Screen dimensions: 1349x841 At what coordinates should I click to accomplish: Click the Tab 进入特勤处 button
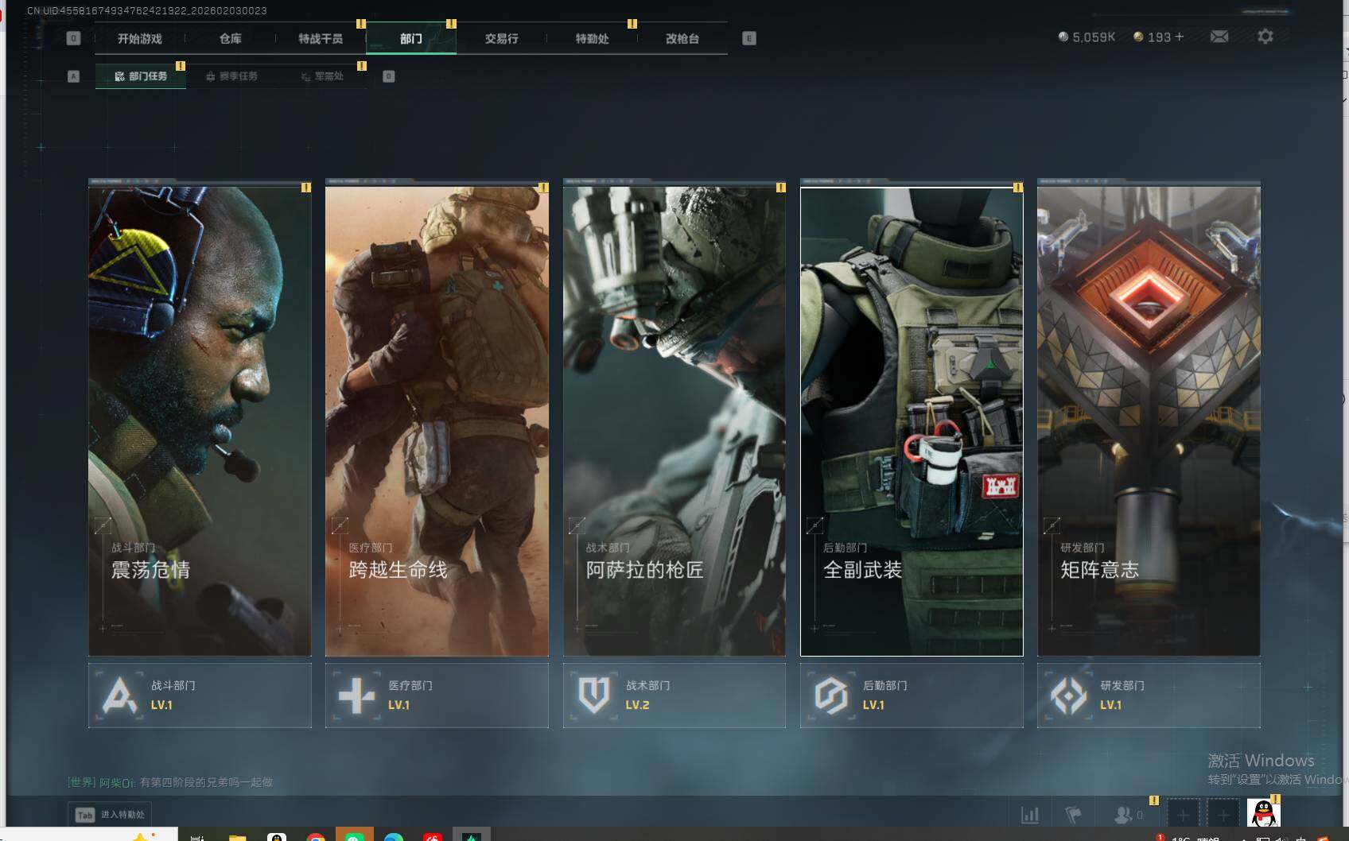tap(110, 815)
